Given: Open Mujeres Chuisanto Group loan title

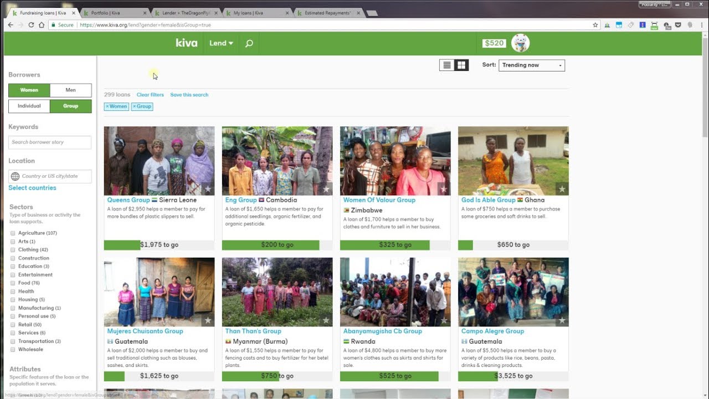Looking at the screenshot, I should [x=145, y=331].
